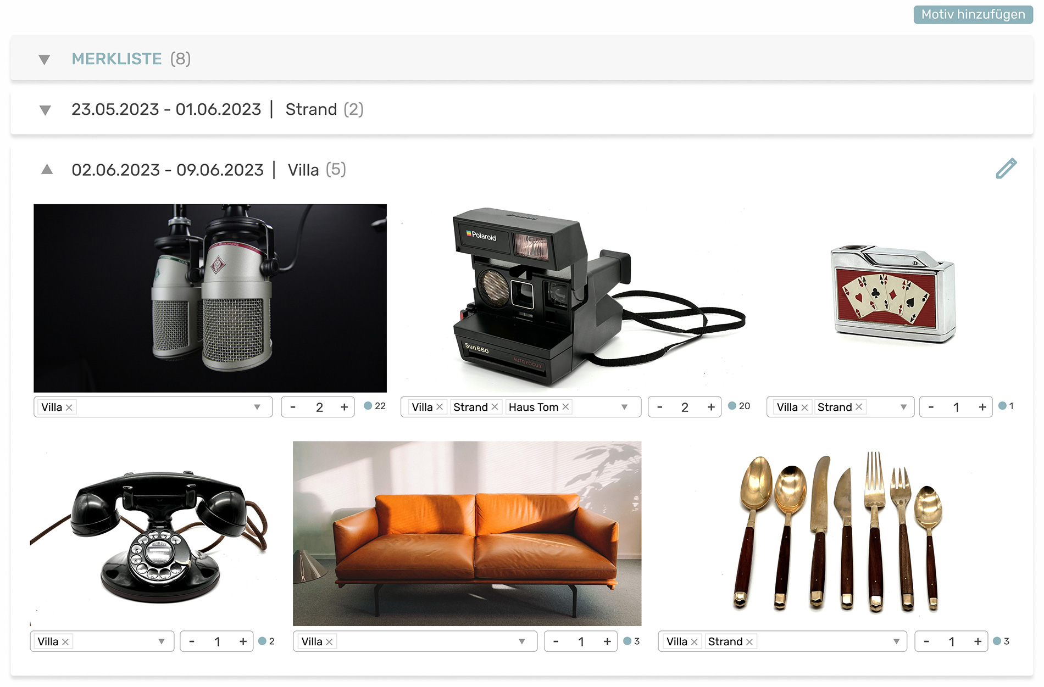Increase quantity of the orange sofa
The height and width of the screenshot is (687, 1044).
tap(607, 641)
